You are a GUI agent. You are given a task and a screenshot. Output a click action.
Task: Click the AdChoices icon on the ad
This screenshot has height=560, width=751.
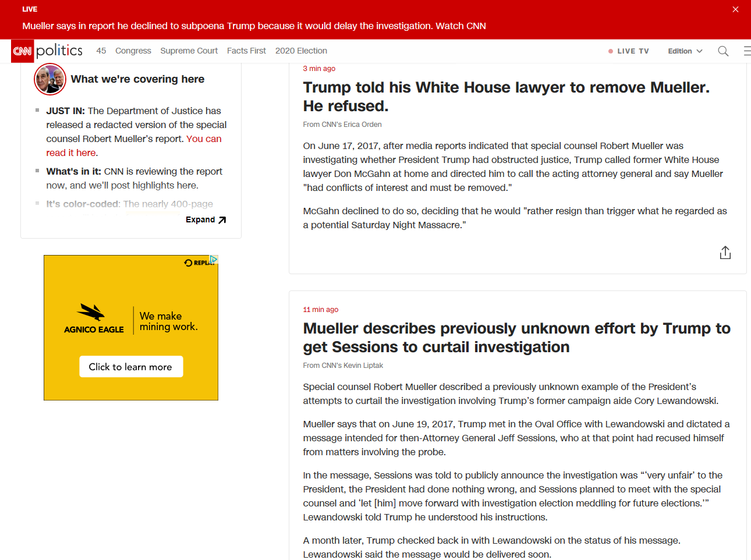214,259
